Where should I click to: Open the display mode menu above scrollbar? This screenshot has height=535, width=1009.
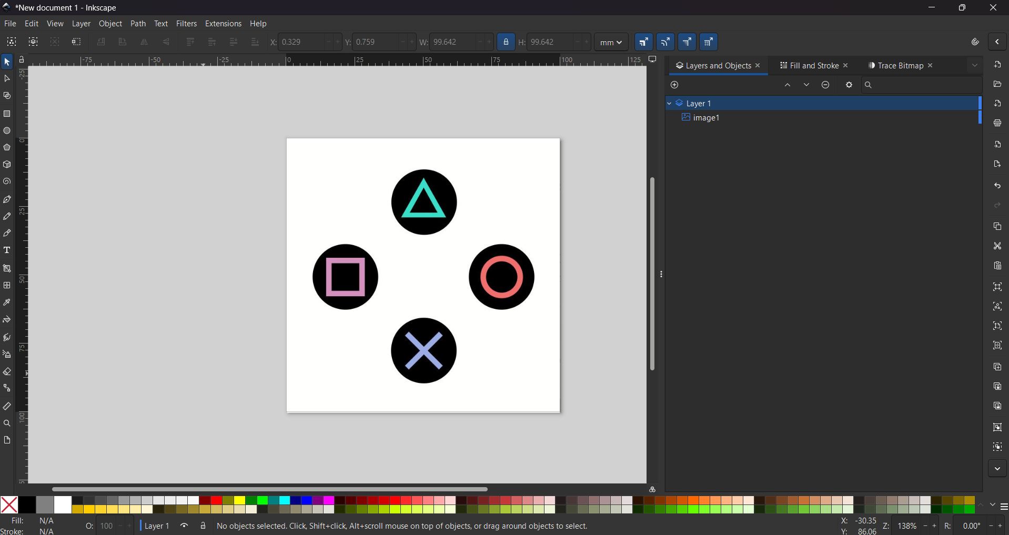(x=653, y=59)
